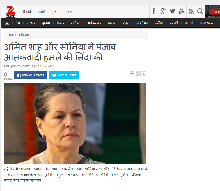Decrease font size with A- icon
The width and height of the screenshot is (220, 191).
(144, 74)
